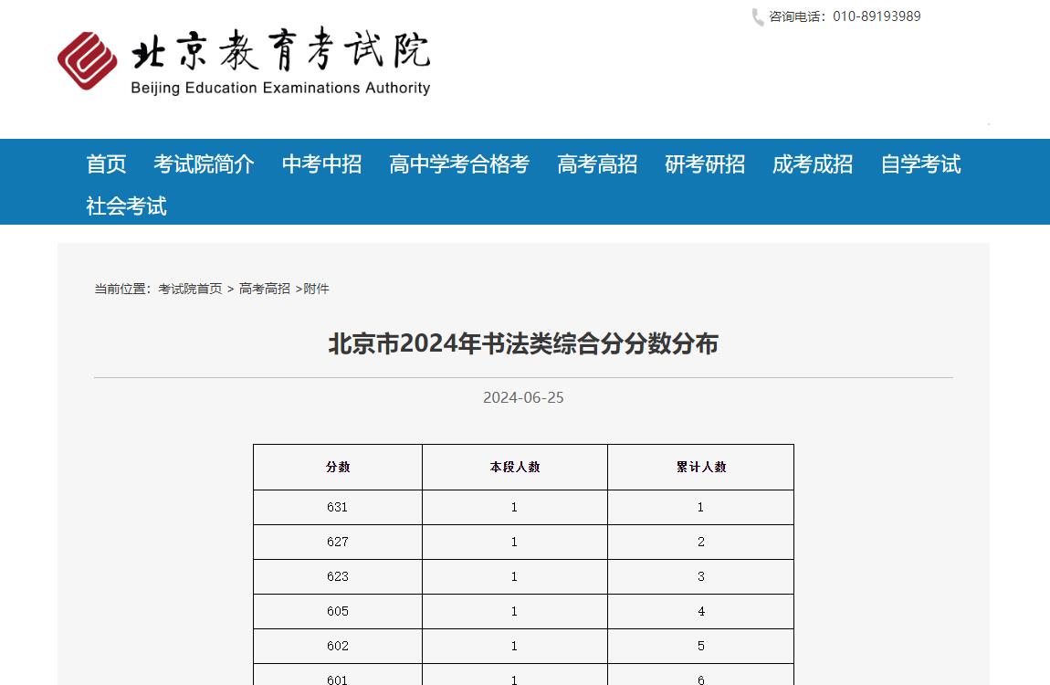This screenshot has width=1050, height=685.
Task: Click the 本段人数 column header
Action: (514, 467)
